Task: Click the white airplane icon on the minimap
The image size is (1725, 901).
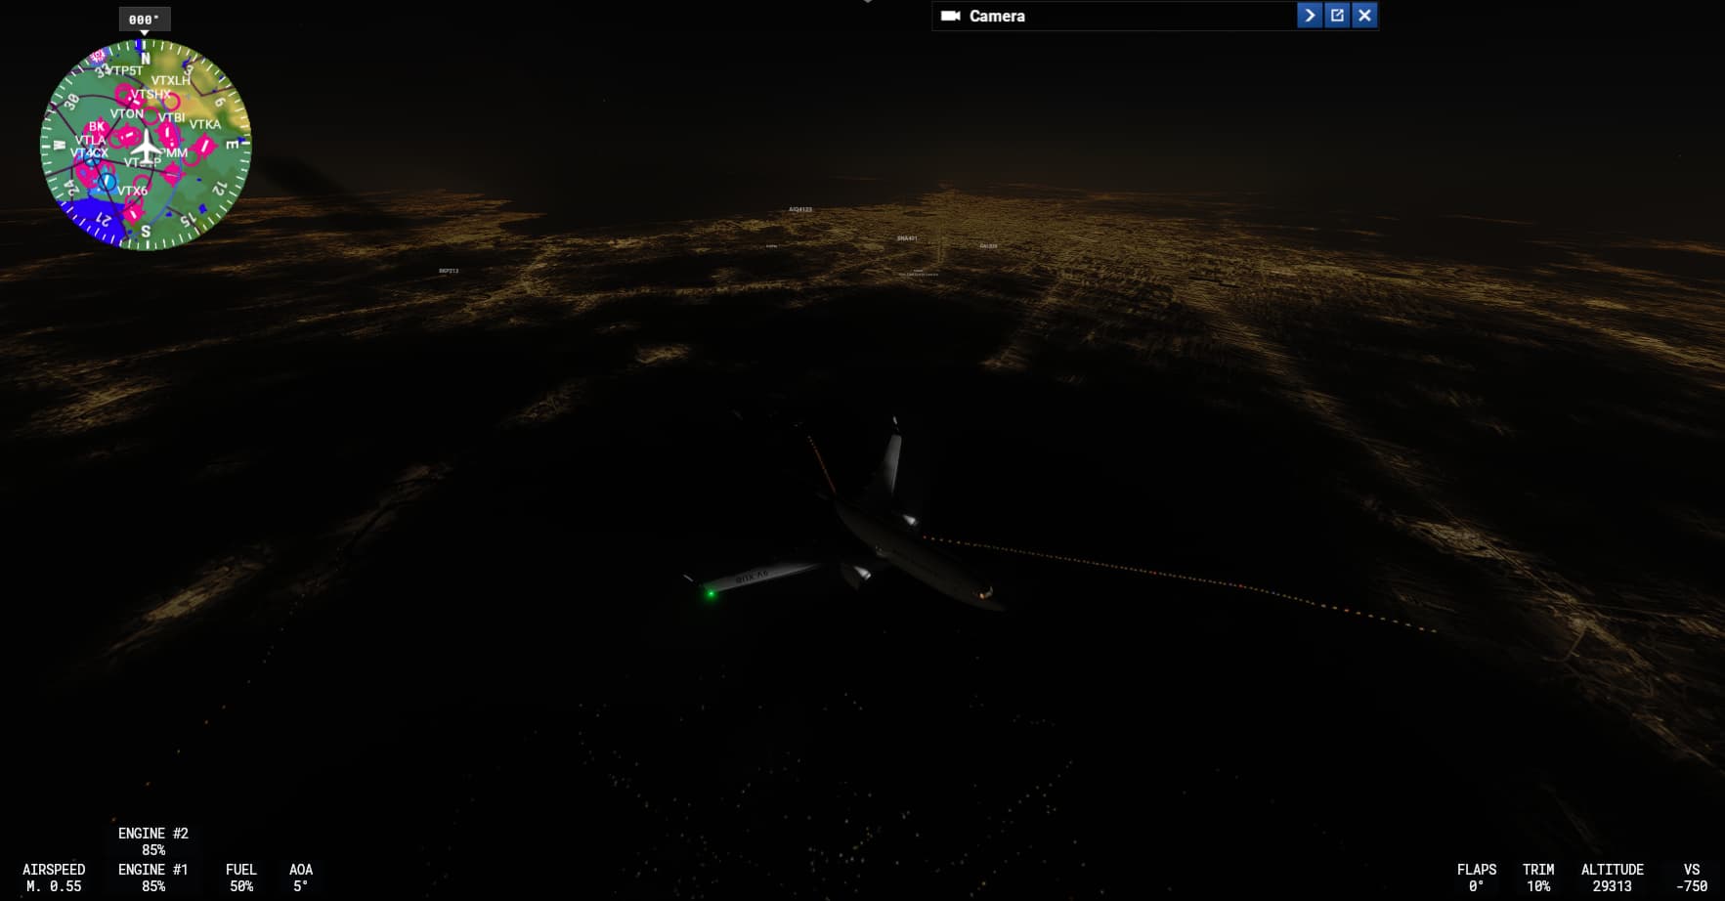Action: (x=146, y=147)
